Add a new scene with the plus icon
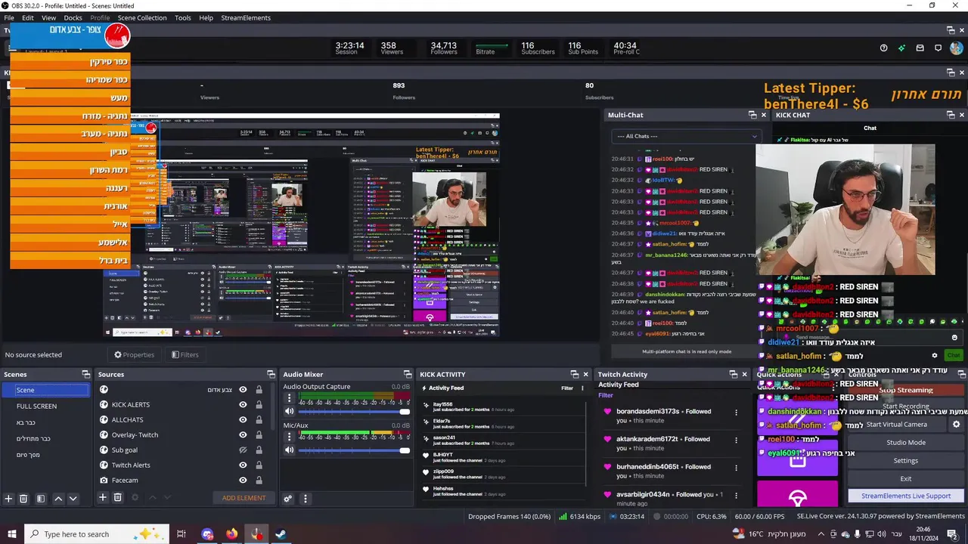Screen dimensions: 968x544 (x=9, y=499)
